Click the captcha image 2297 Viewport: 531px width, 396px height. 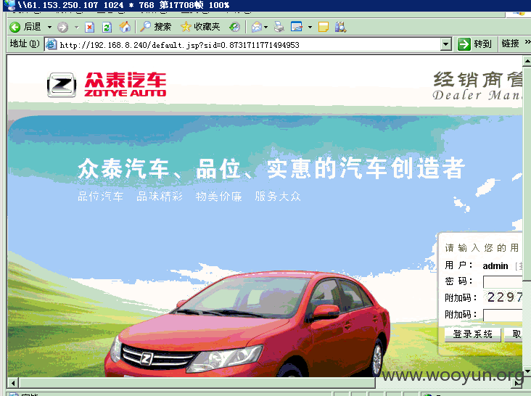pos(503,297)
